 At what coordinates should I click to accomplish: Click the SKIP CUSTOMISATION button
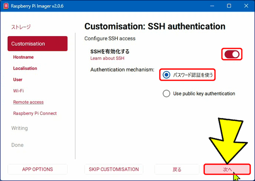[x=114, y=169]
